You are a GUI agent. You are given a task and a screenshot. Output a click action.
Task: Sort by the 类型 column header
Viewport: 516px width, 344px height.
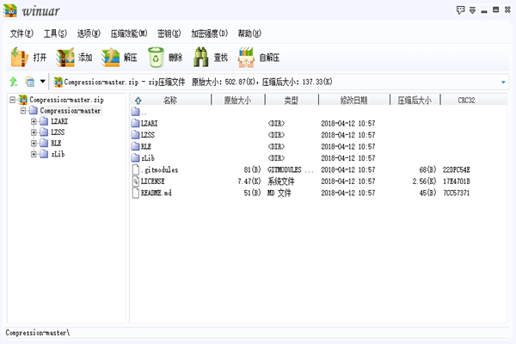(292, 100)
